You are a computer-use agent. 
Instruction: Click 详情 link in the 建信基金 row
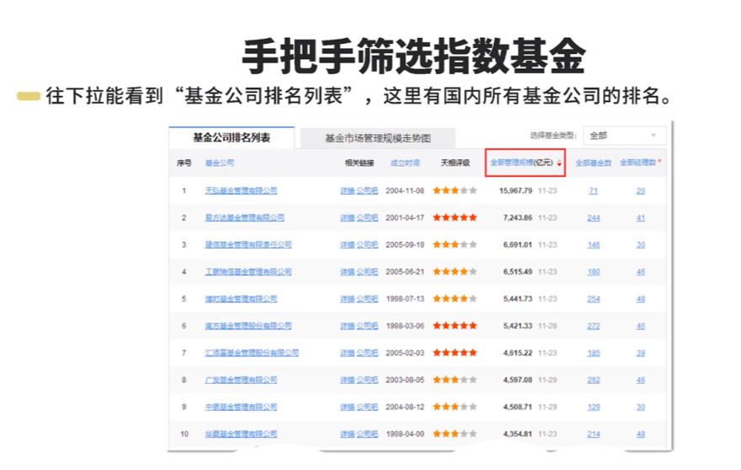pyautogui.click(x=347, y=244)
